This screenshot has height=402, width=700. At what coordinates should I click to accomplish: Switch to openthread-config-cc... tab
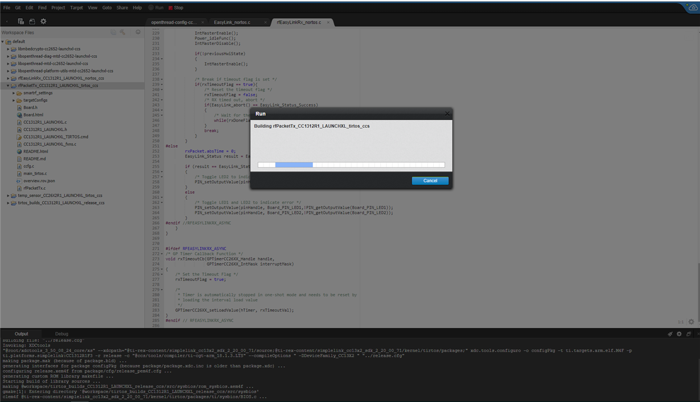tap(173, 22)
